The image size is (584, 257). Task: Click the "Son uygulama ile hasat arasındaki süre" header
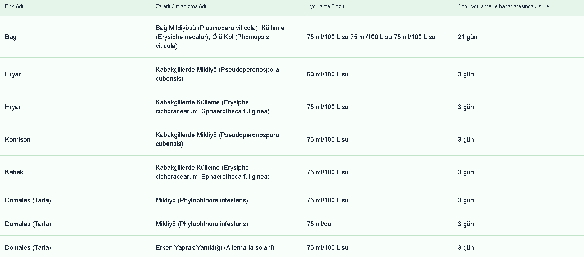click(503, 6)
